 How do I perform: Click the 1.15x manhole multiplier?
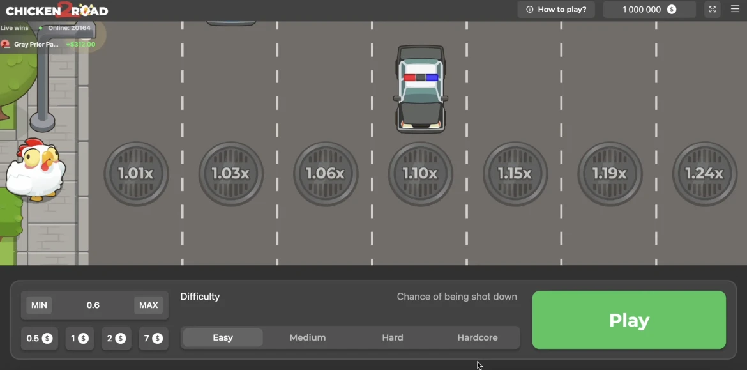pyautogui.click(x=515, y=174)
